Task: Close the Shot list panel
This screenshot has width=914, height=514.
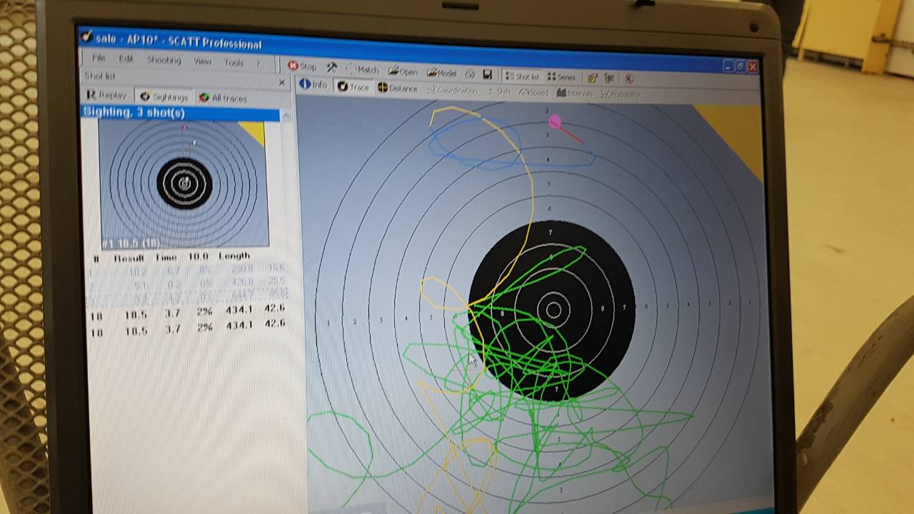Action: [281, 82]
